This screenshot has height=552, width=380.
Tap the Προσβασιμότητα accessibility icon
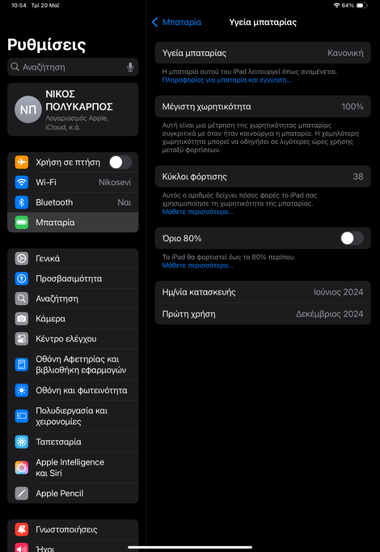pos(21,279)
